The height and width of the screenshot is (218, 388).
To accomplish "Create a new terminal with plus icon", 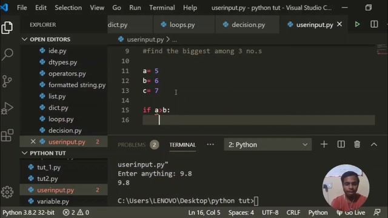I will [324, 144].
